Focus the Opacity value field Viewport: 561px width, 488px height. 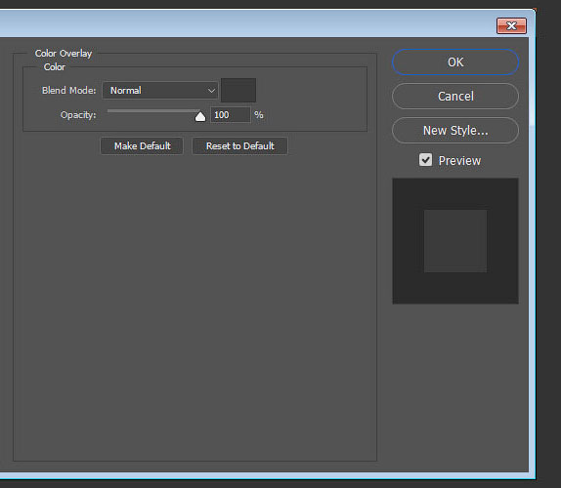click(x=231, y=114)
